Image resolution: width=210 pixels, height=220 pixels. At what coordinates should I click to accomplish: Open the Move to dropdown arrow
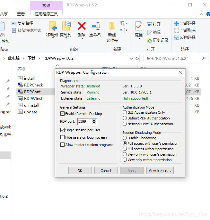[53, 38]
